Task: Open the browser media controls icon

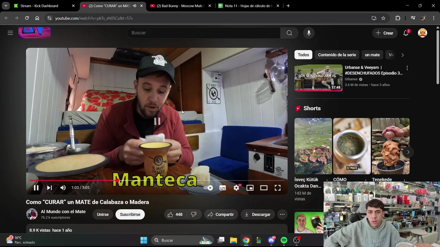Action: point(413,18)
